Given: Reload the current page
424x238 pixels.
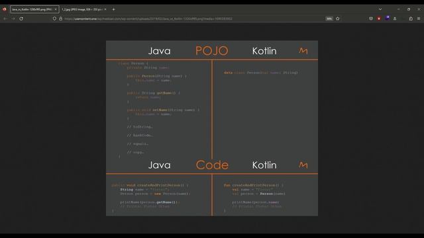Looking at the screenshot, I should pyautogui.click(x=21, y=19).
